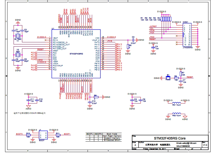Select the PH0/OSC_IN pin label
217x153 pixels.
tap(59, 47)
